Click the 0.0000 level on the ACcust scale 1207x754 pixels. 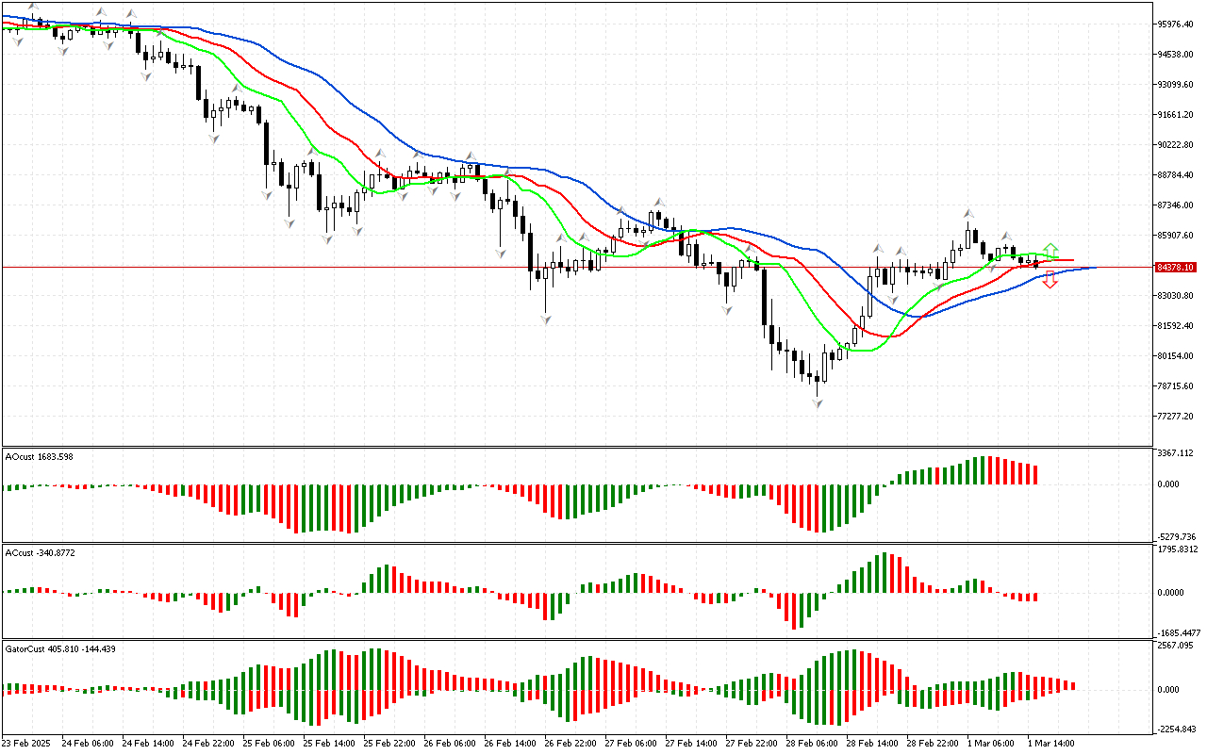click(x=1173, y=593)
